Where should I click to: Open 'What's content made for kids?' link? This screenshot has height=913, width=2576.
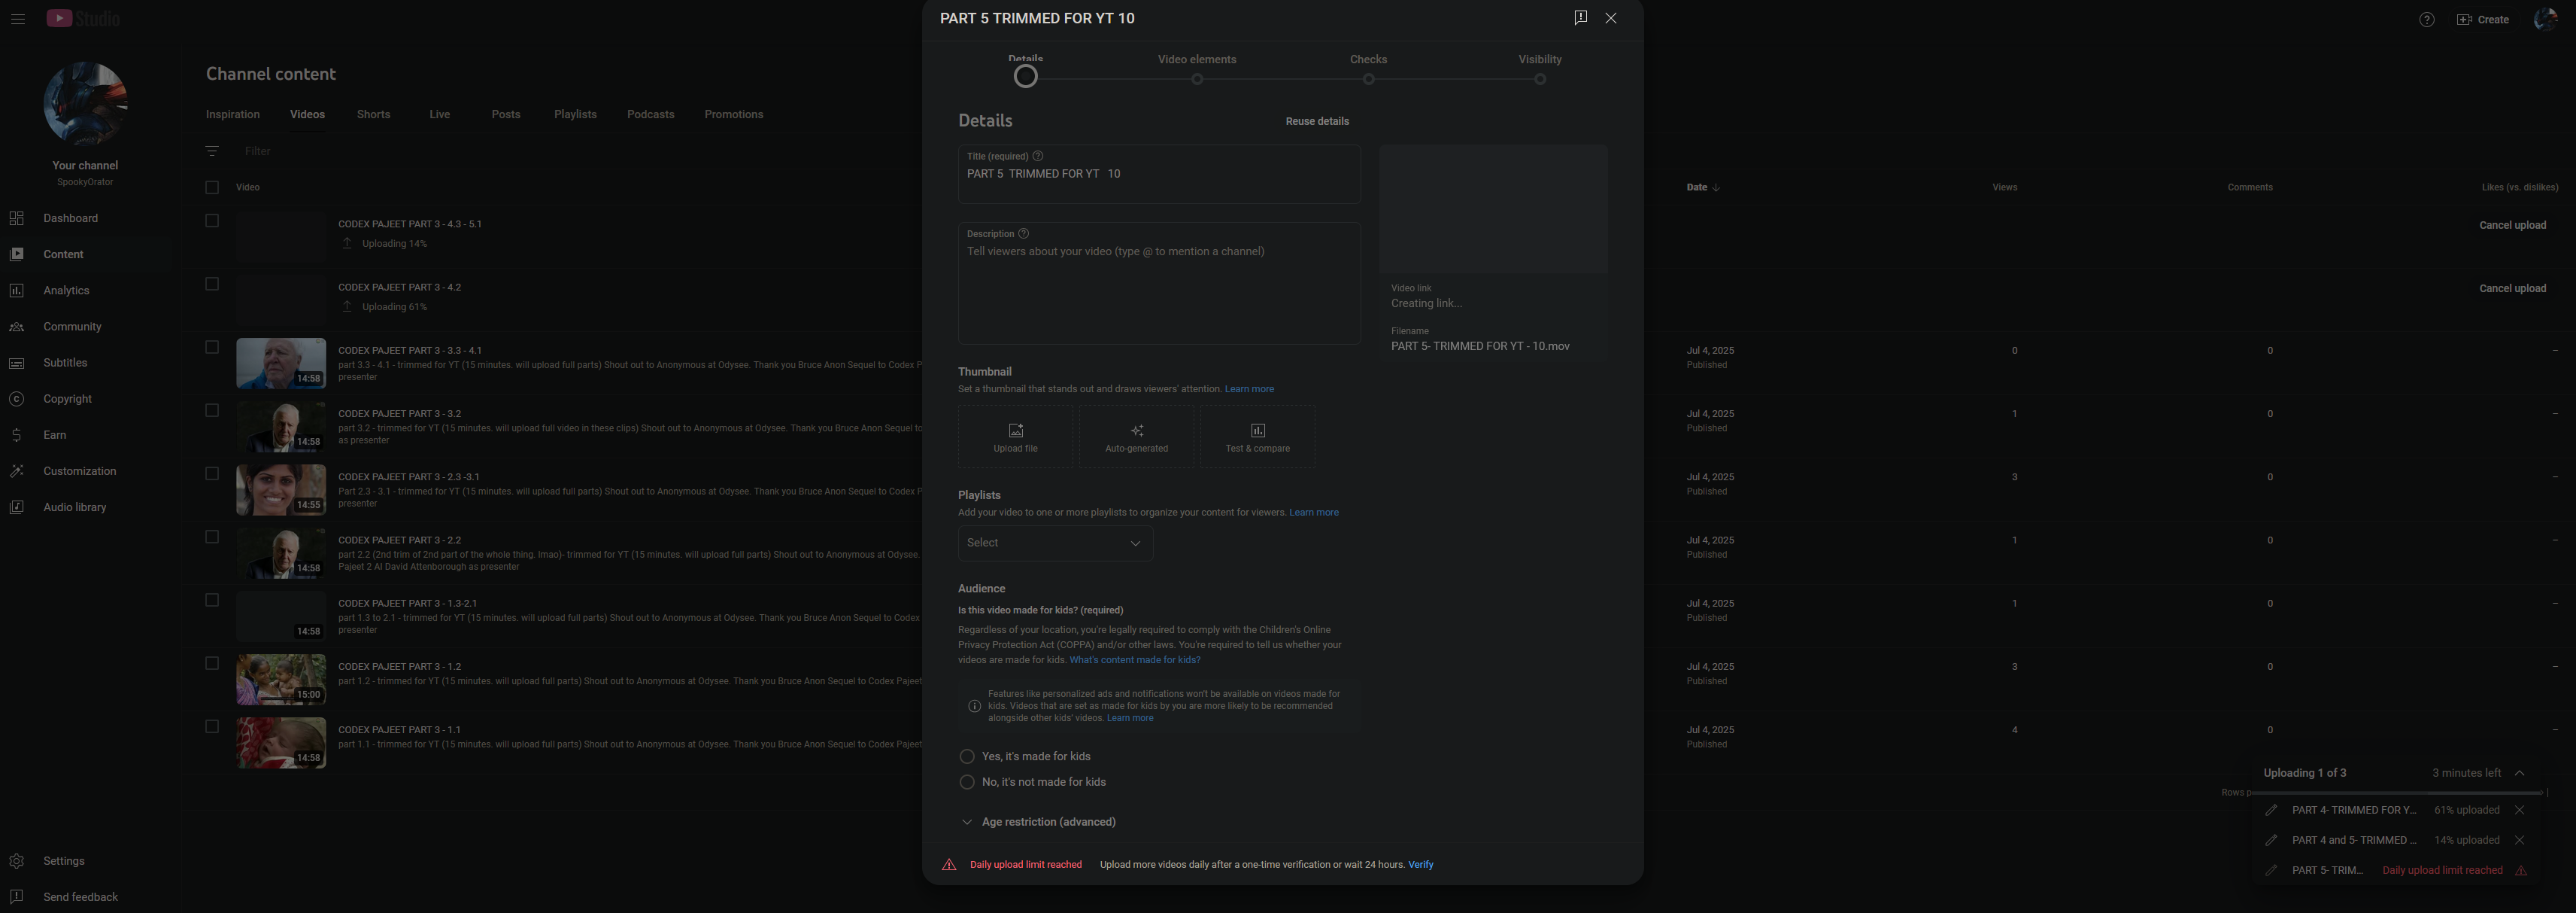[x=1135, y=659]
